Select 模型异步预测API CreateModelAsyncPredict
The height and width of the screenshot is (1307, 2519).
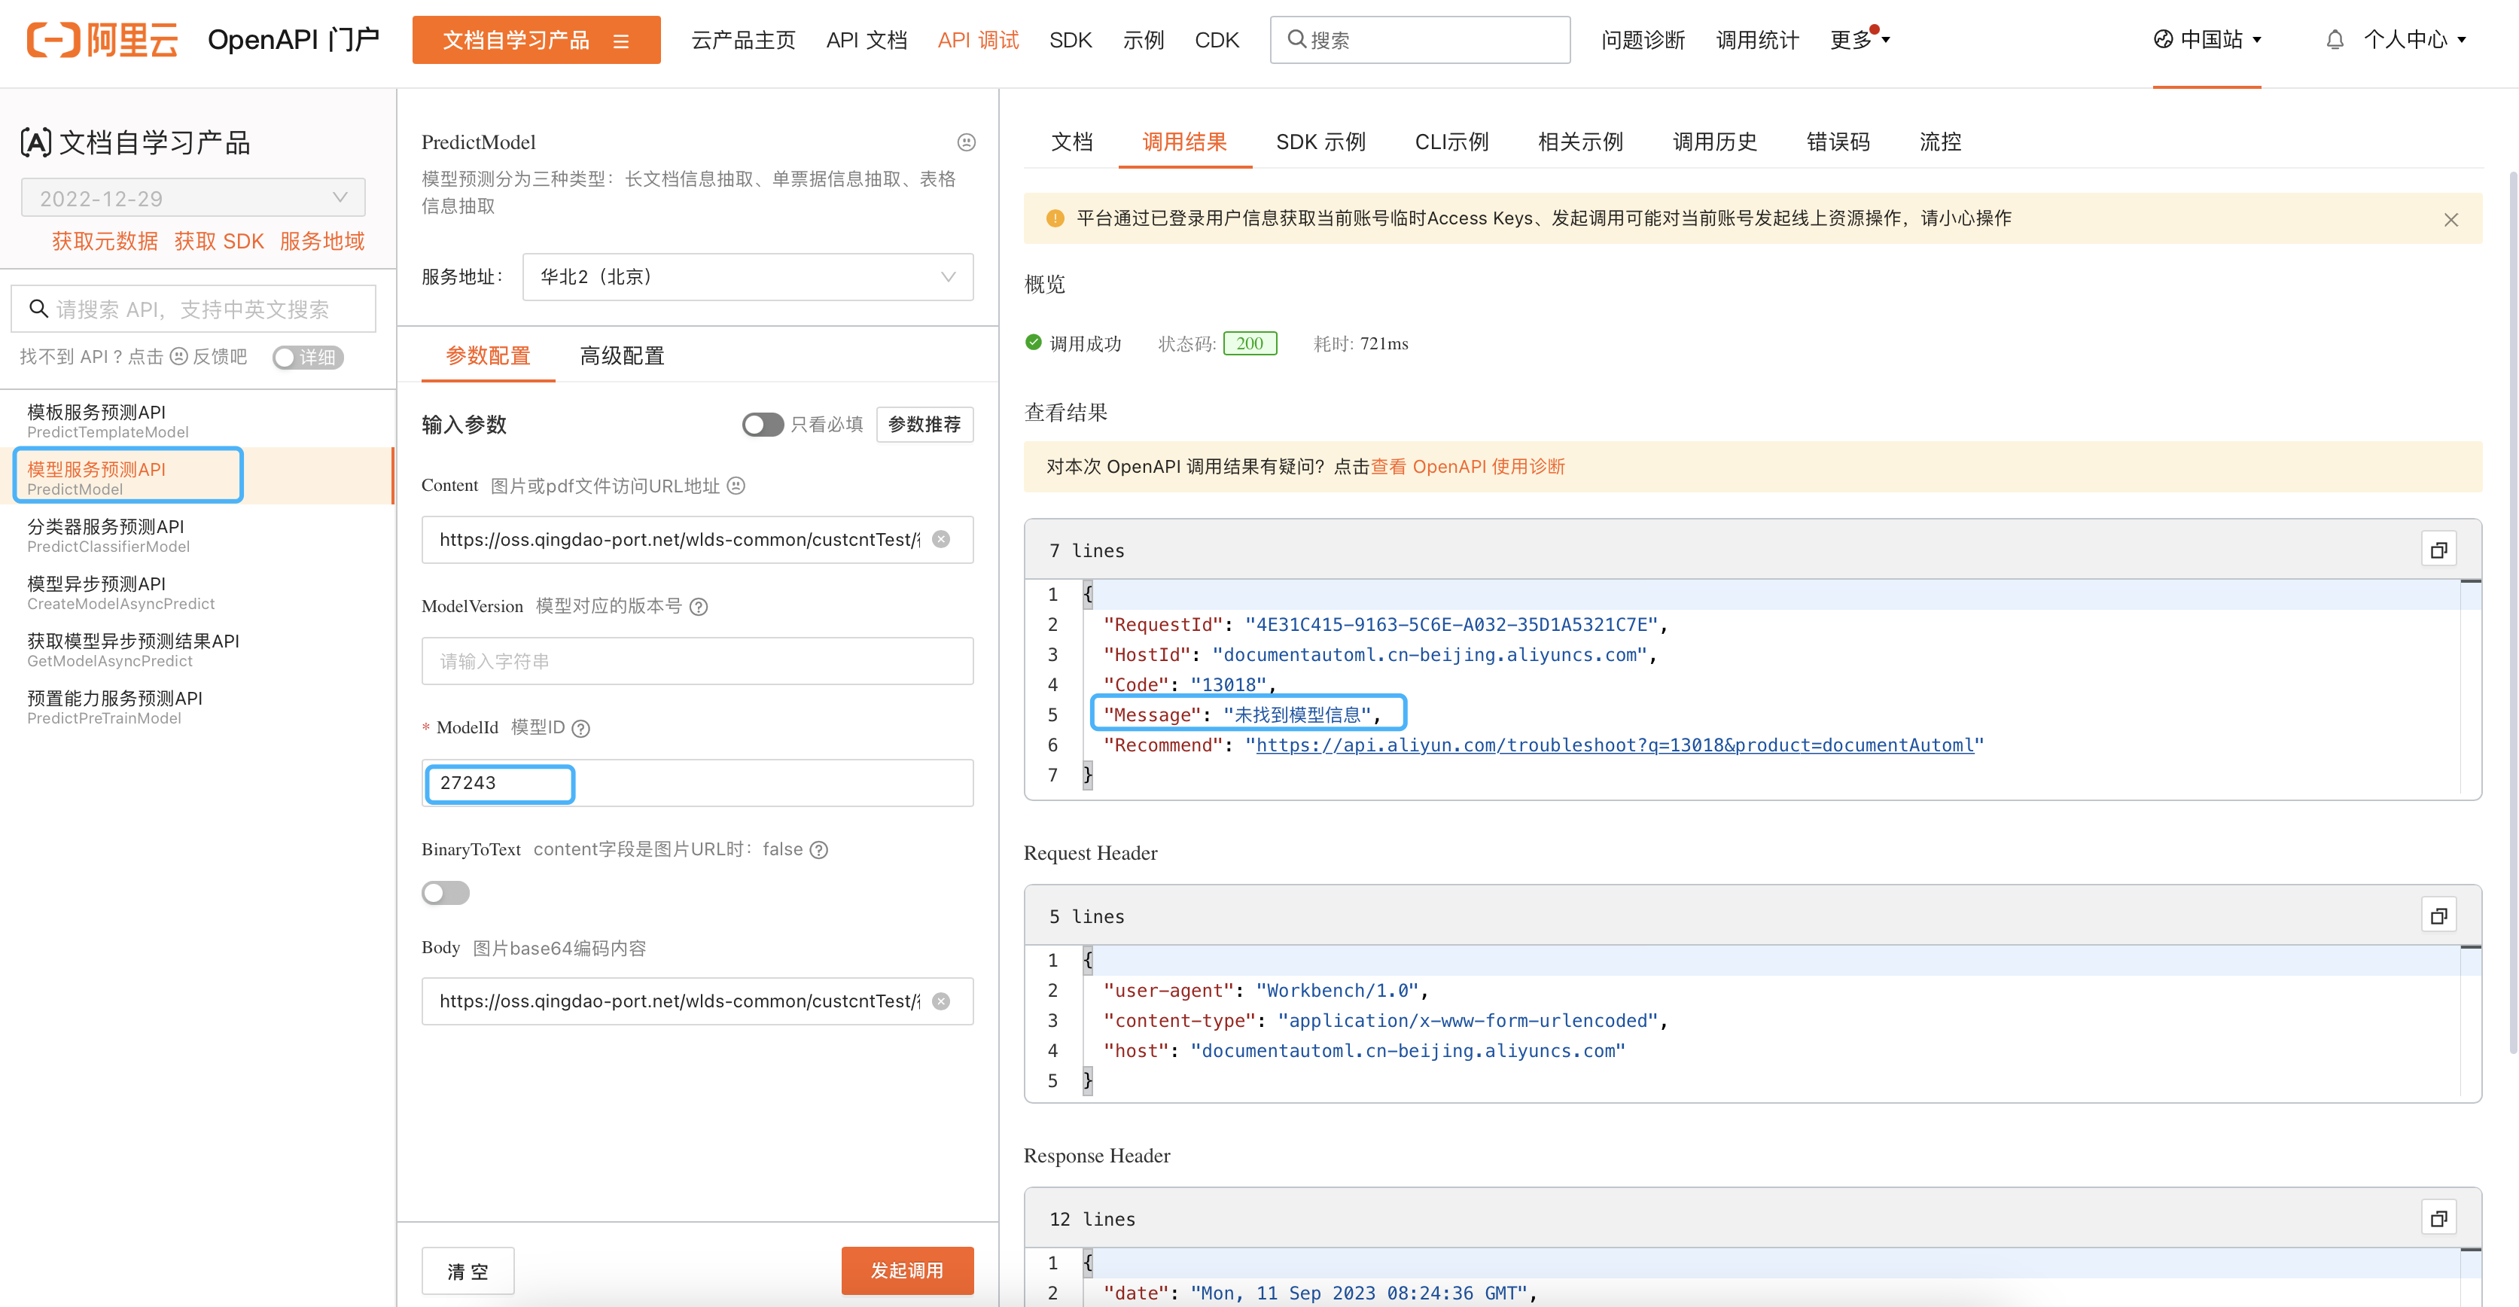click(x=196, y=593)
